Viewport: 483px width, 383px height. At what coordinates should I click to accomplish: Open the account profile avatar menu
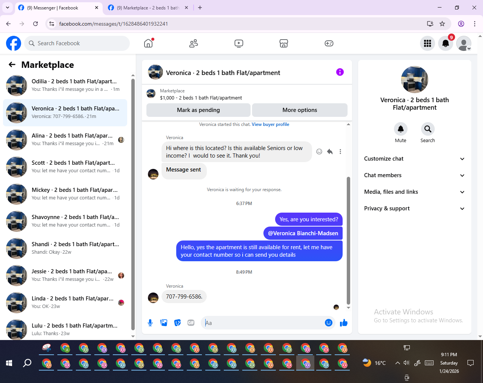tap(464, 43)
